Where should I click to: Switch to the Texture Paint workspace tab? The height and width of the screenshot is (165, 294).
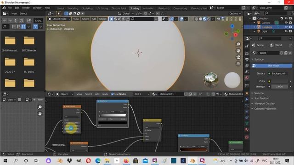119,8
